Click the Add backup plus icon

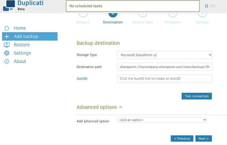(7, 36)
